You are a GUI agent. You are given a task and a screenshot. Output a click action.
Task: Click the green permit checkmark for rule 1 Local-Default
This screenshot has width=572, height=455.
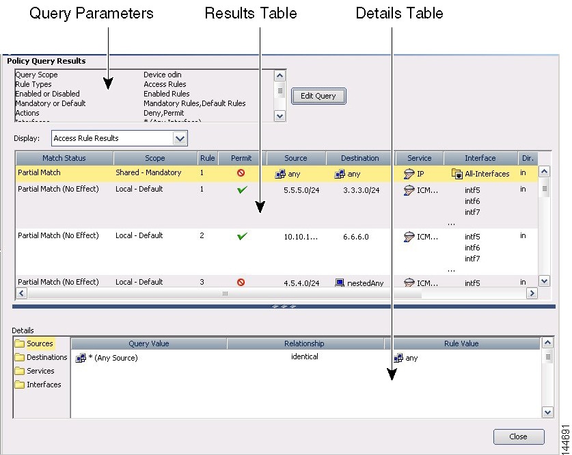pos(241,190)
